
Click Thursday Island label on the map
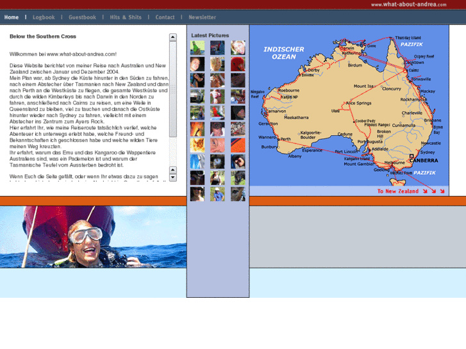click(408, 38)
